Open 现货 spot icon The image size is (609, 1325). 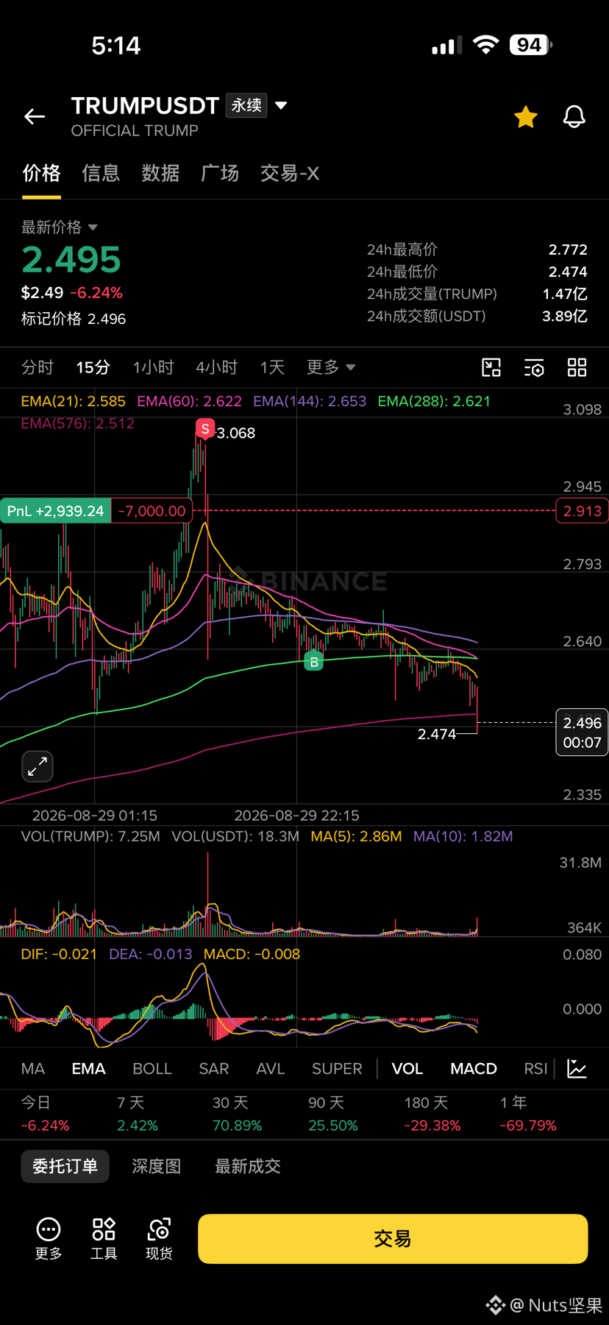[x=159, y=1239]
